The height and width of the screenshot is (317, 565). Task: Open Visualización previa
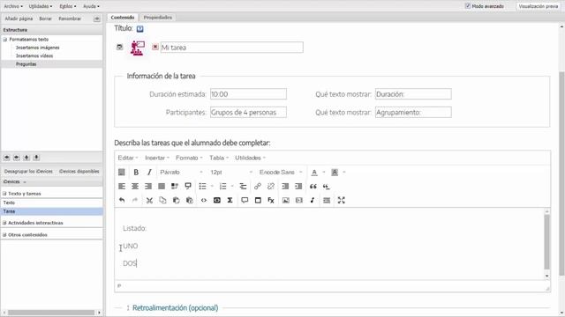click(539, 6)
